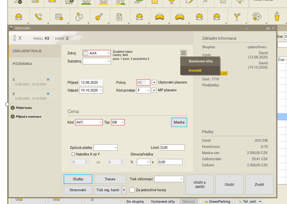The height and width of the screenshot is (204, 287).
Task: Select Inventář from the popup menu
Action: (195, 71)
